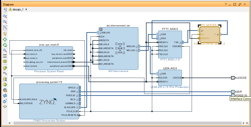Viewport: 251px width, 127px height.
Task: Click the Zoom Fit green arrows icon
Action: click(5, 40)
